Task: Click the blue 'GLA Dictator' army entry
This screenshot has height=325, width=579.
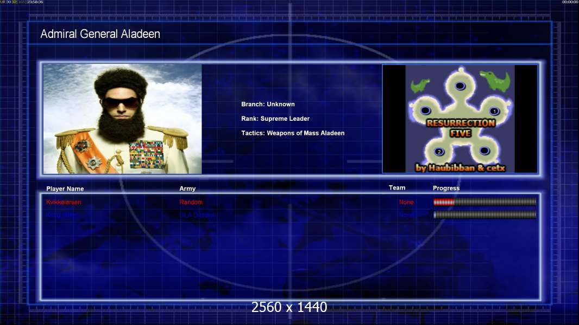Action: [x=197, y=214]
